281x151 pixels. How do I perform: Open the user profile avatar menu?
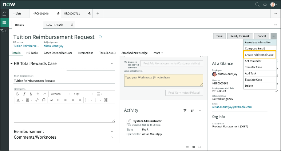coord(273,4)
